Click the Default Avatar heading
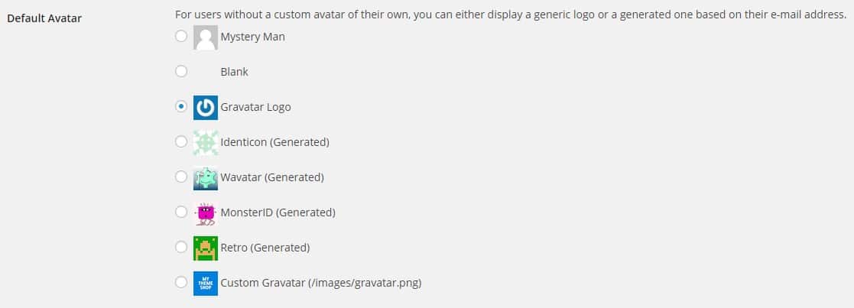 coord(44,18)
